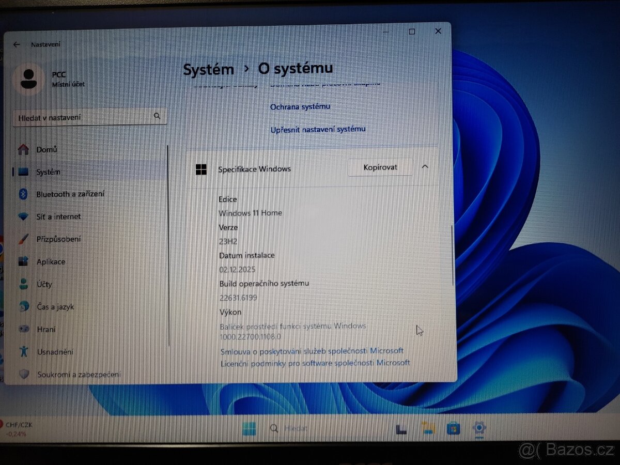Open the Síť a internet icon
620x465 pixels.
coord(23,216)
